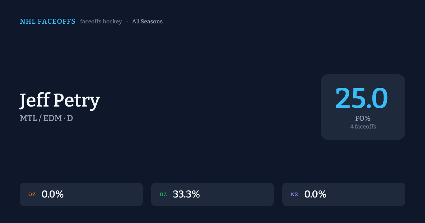Click the 0.0% value beside OZ
The image size is (425, 223).
tap(52, 194)
